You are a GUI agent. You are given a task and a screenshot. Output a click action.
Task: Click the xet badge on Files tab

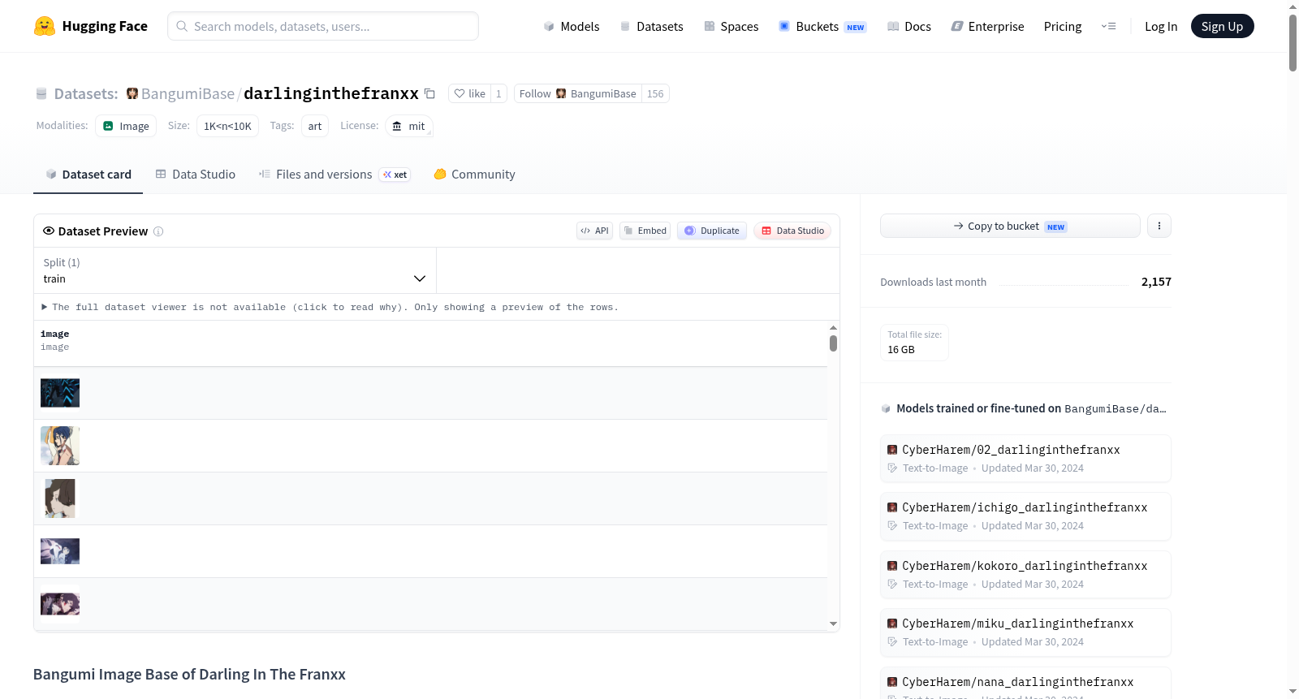pos(395,175)
